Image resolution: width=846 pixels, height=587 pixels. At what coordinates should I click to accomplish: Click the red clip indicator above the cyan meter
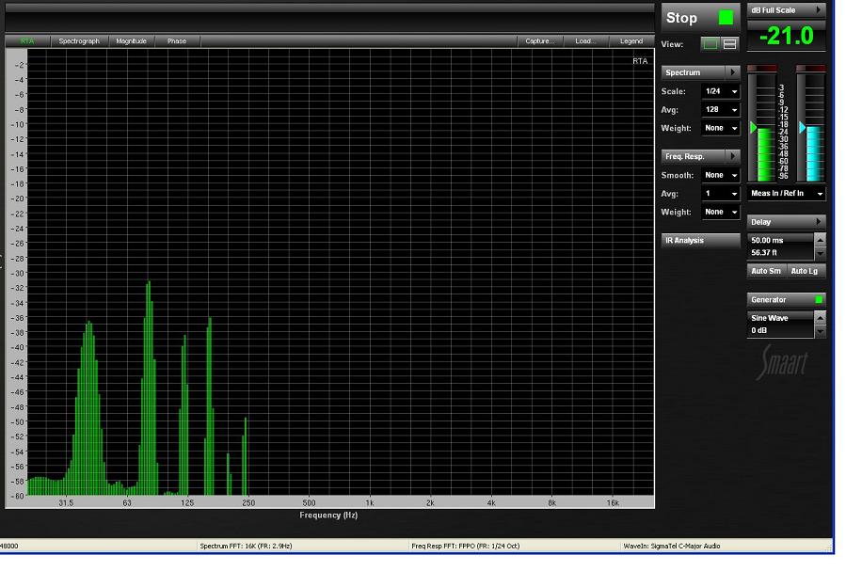click(811, 69)
